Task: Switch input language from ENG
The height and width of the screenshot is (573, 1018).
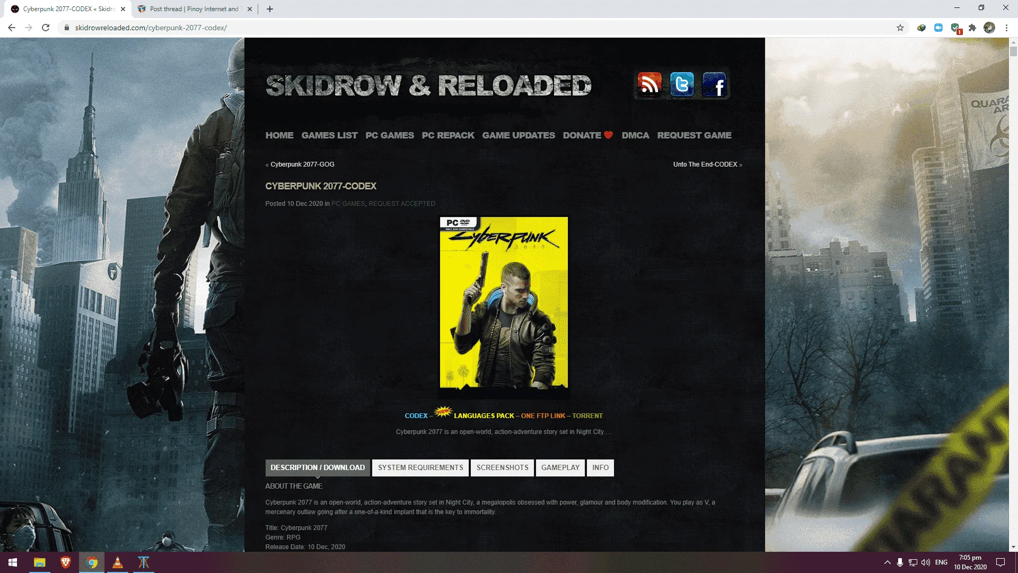Action: (941, 562)
